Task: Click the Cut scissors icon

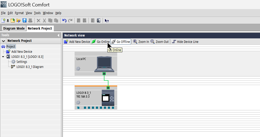Action: 44,21
